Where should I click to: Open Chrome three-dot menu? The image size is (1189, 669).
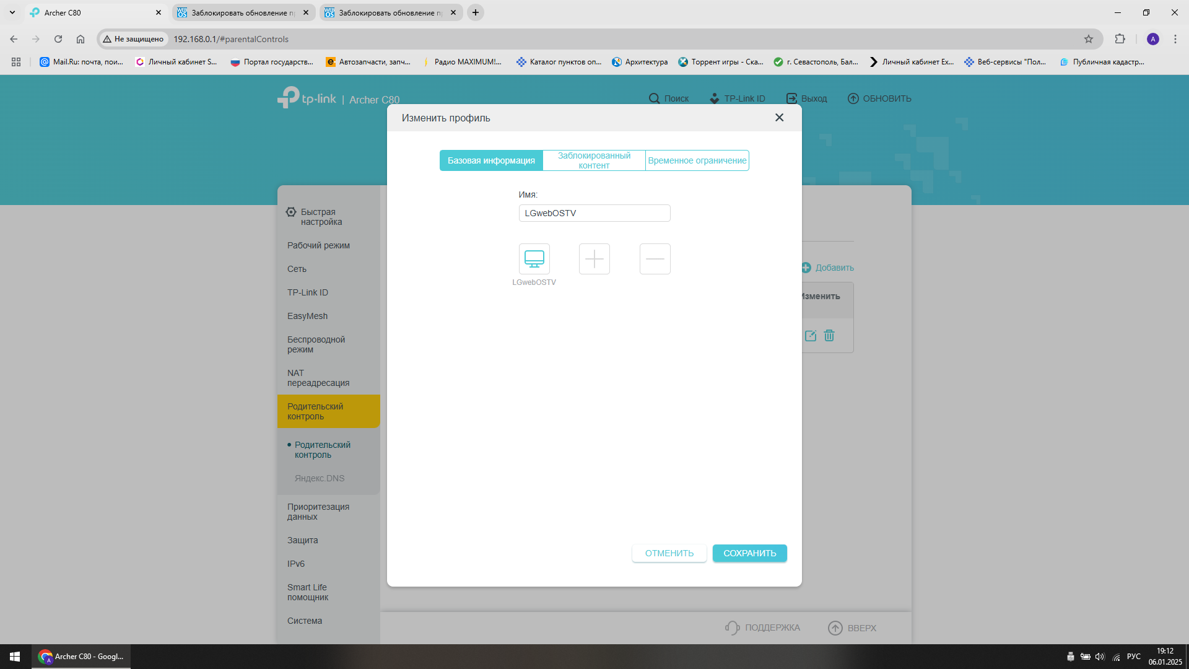[x=1175, y=39]
